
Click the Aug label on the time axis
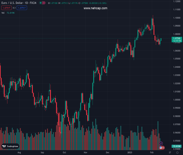tap(19, 153)
